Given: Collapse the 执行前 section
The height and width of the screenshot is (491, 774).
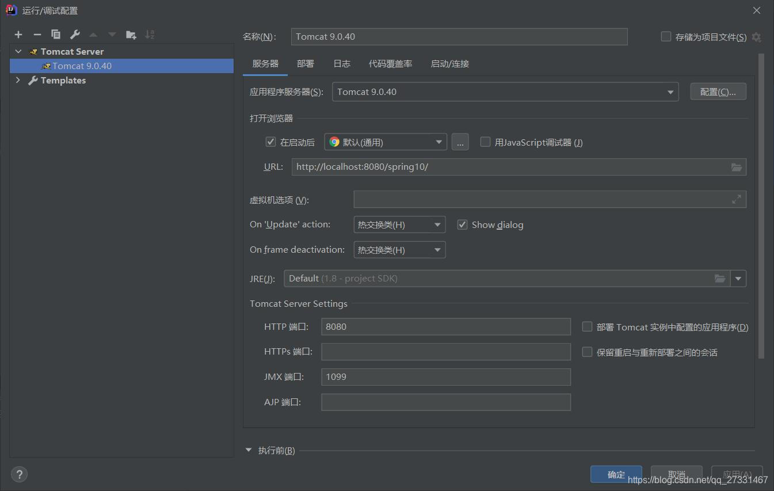Looking at the screenshot, I should [249, 450].
